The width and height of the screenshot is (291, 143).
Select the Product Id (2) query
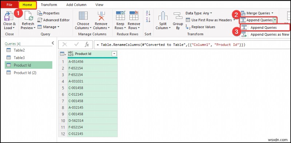(28, 73)
